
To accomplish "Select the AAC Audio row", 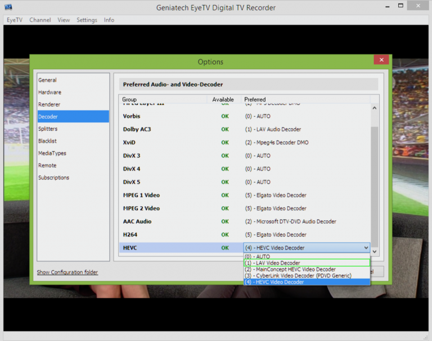I will 245,221.
